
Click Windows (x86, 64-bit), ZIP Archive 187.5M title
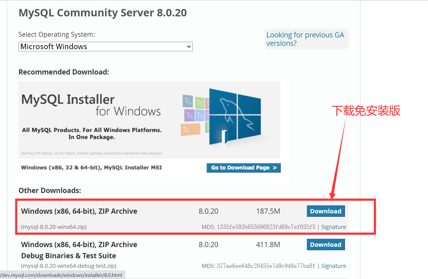(x=79, y=211)
